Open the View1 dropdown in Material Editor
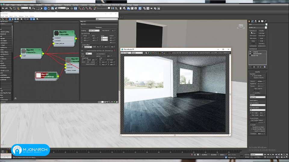The image size is (289, 162). click(107, 19)
